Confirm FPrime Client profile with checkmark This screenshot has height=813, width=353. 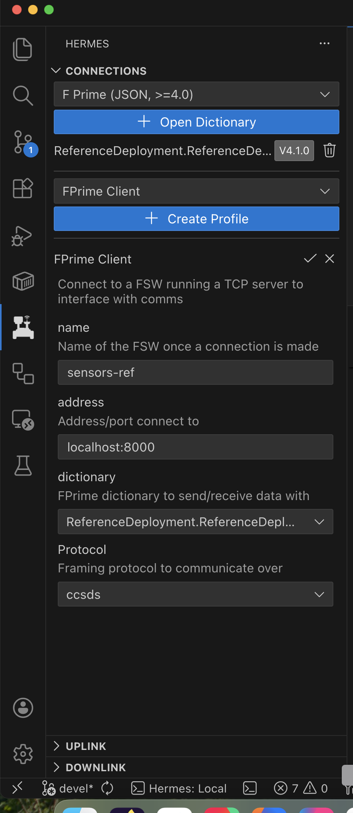click(310, 259)
